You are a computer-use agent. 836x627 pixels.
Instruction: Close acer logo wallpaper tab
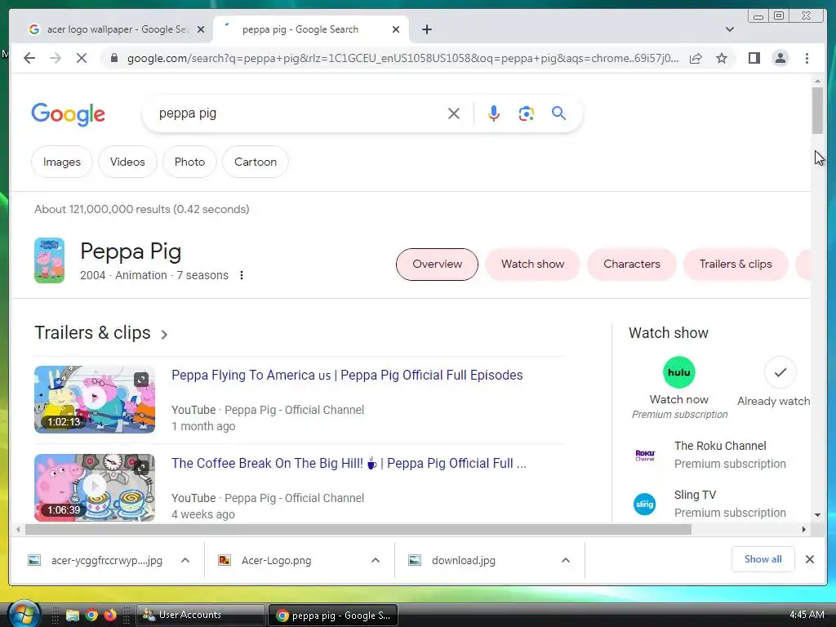tap(201, 29)
